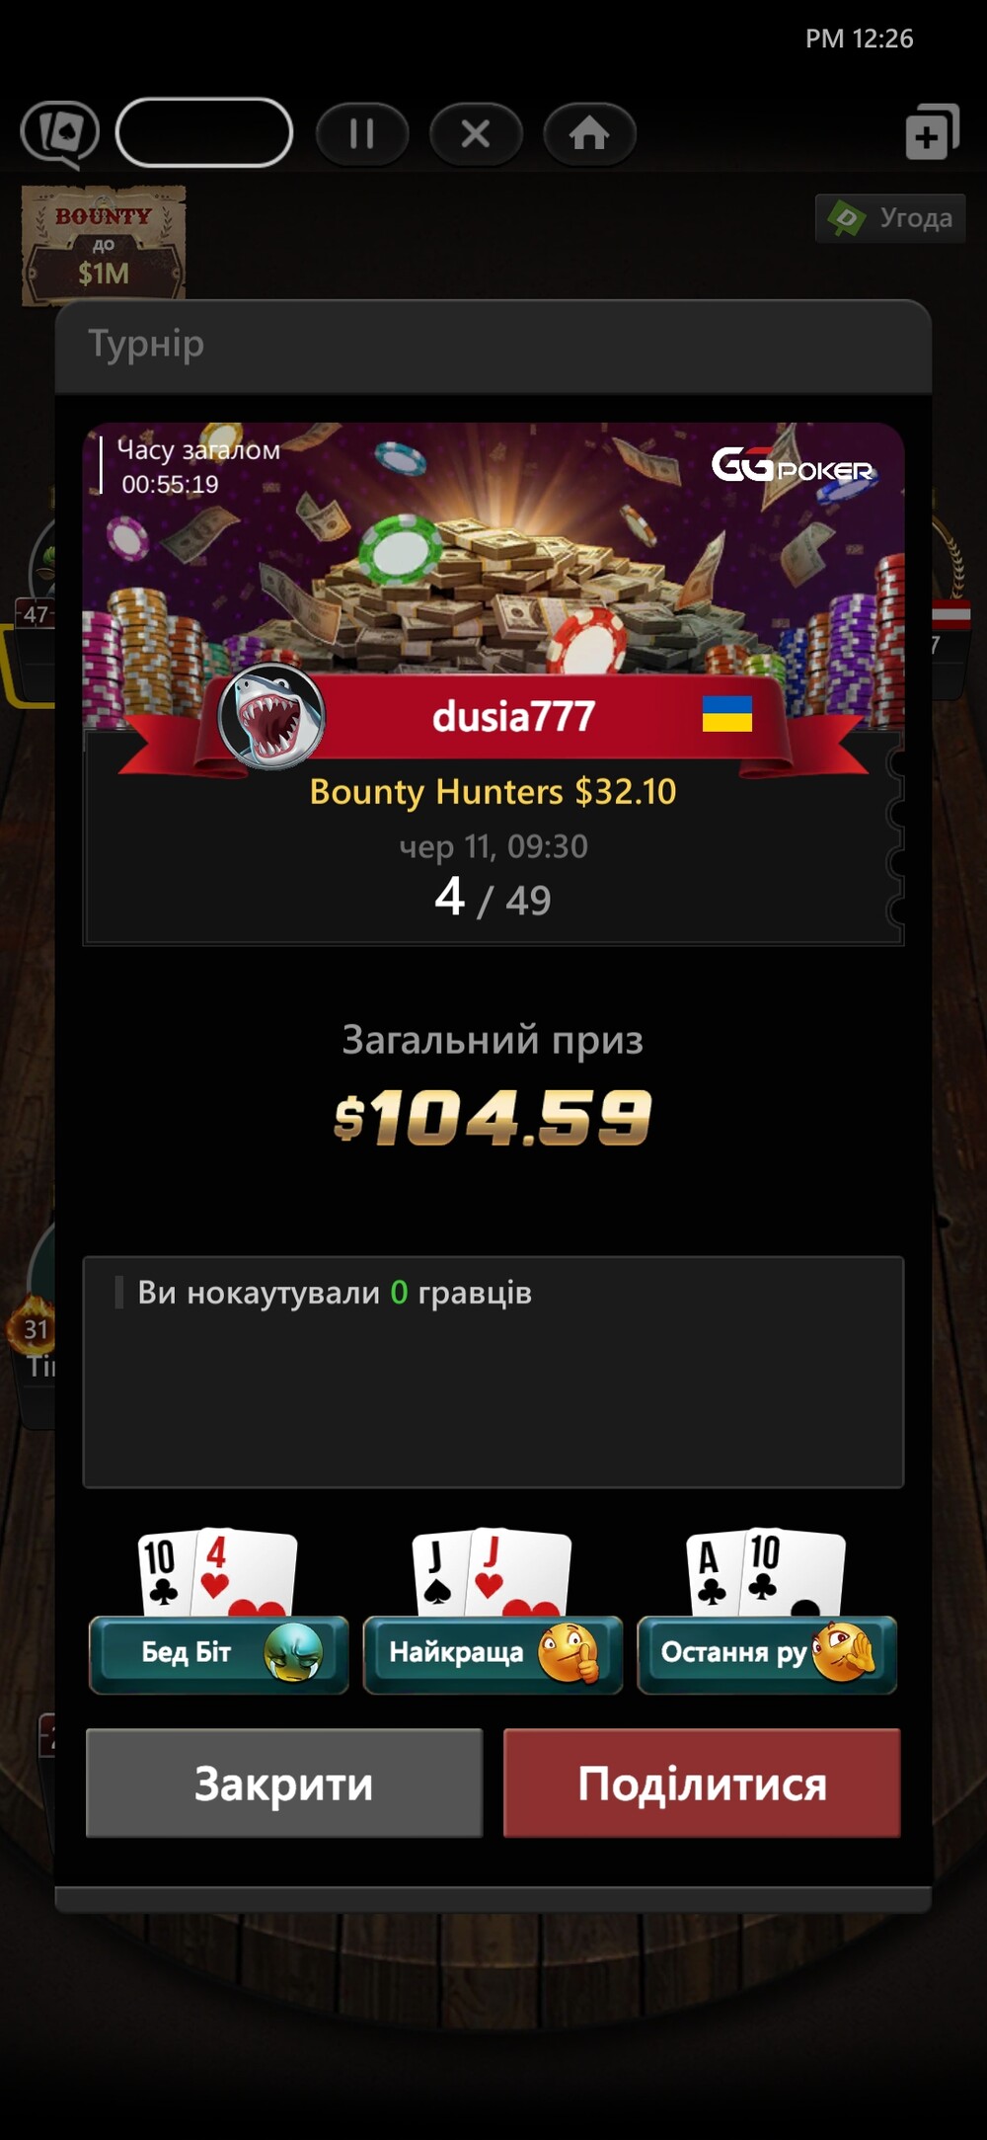Screen dimensions: 987x2140
Task: Open the Bounty до $1M badge
Action: (104, 244)
